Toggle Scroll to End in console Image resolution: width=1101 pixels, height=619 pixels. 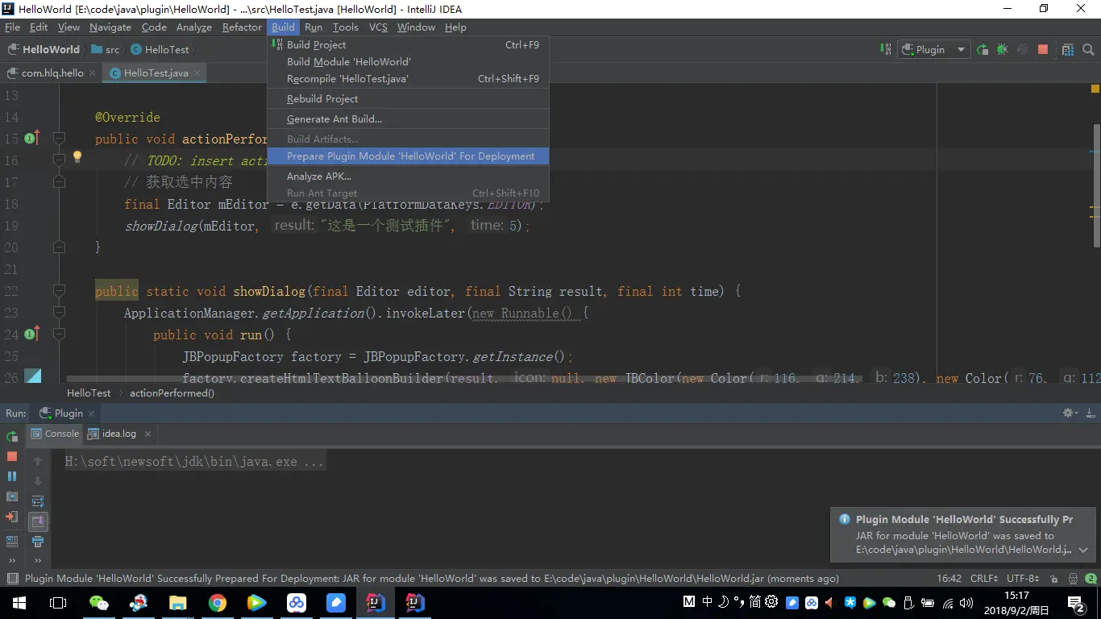pyautogui.click(x=38, y=521)
